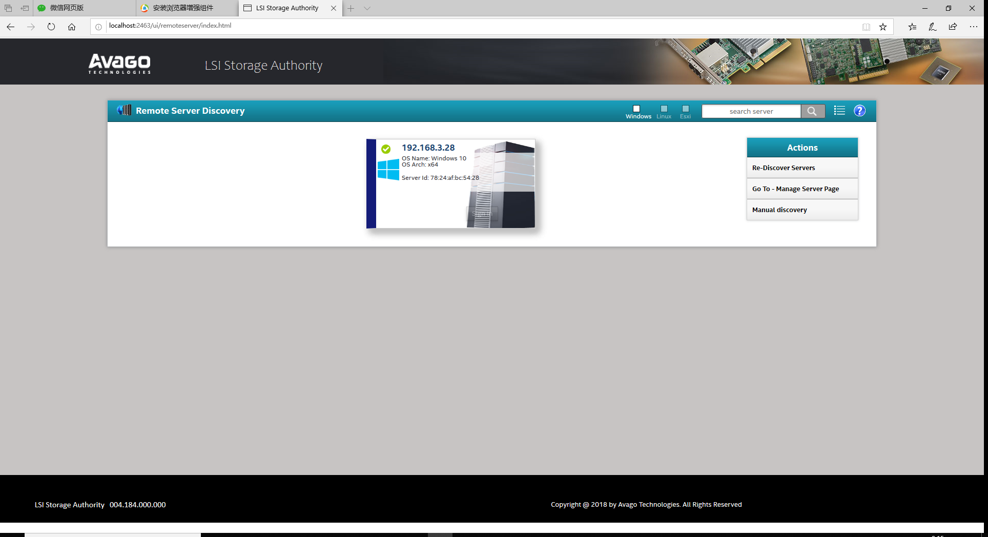This screenshot has width=988, height=537.
Task: Go forward in browser history
Action: click(x=31, y=27)
